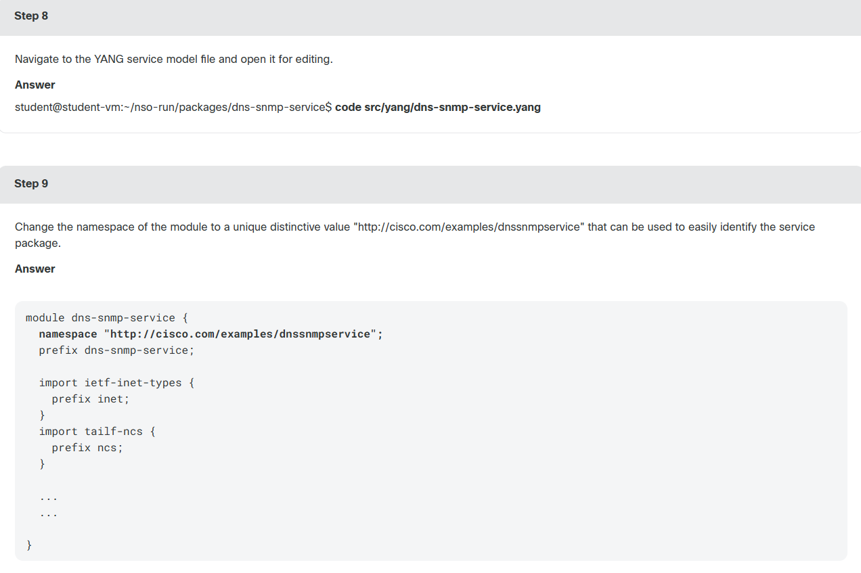Click the prefix ncs line

[87, 448]
